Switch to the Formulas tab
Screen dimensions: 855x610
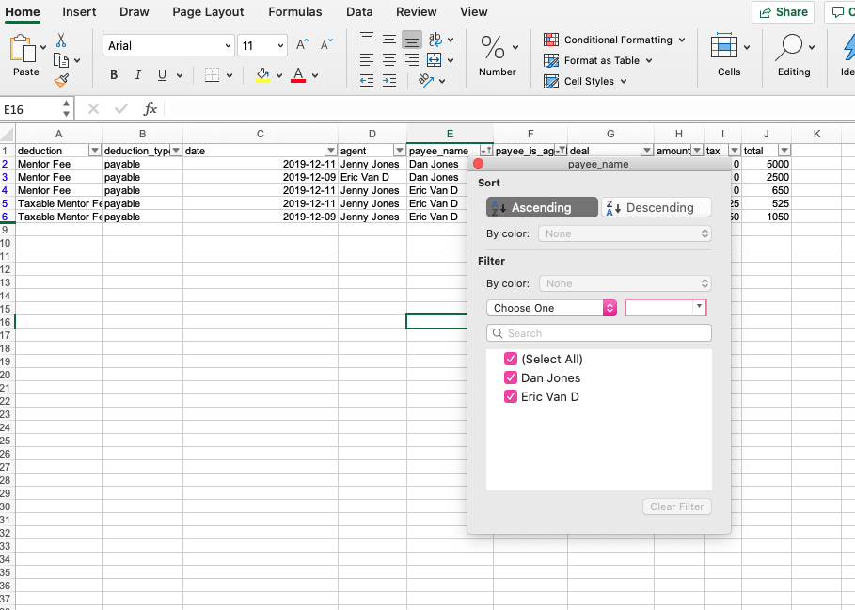coord(295,12)
